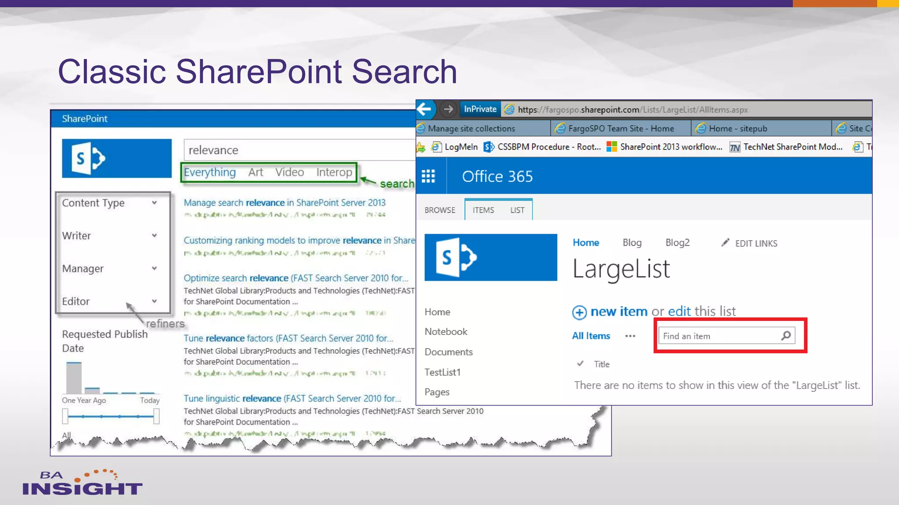The image size is (899, 505).
Task: Select the Manage site collections browser tab
Action: 483,128
